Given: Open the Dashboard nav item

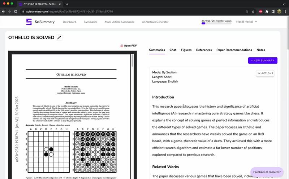Looking at the screenshot, I should (x=69, y=22).
